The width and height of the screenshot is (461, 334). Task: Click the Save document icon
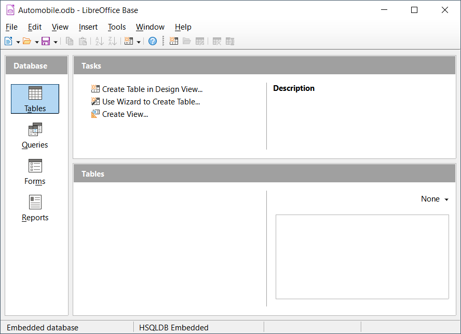pyautogui.click(x=46, y=41)
